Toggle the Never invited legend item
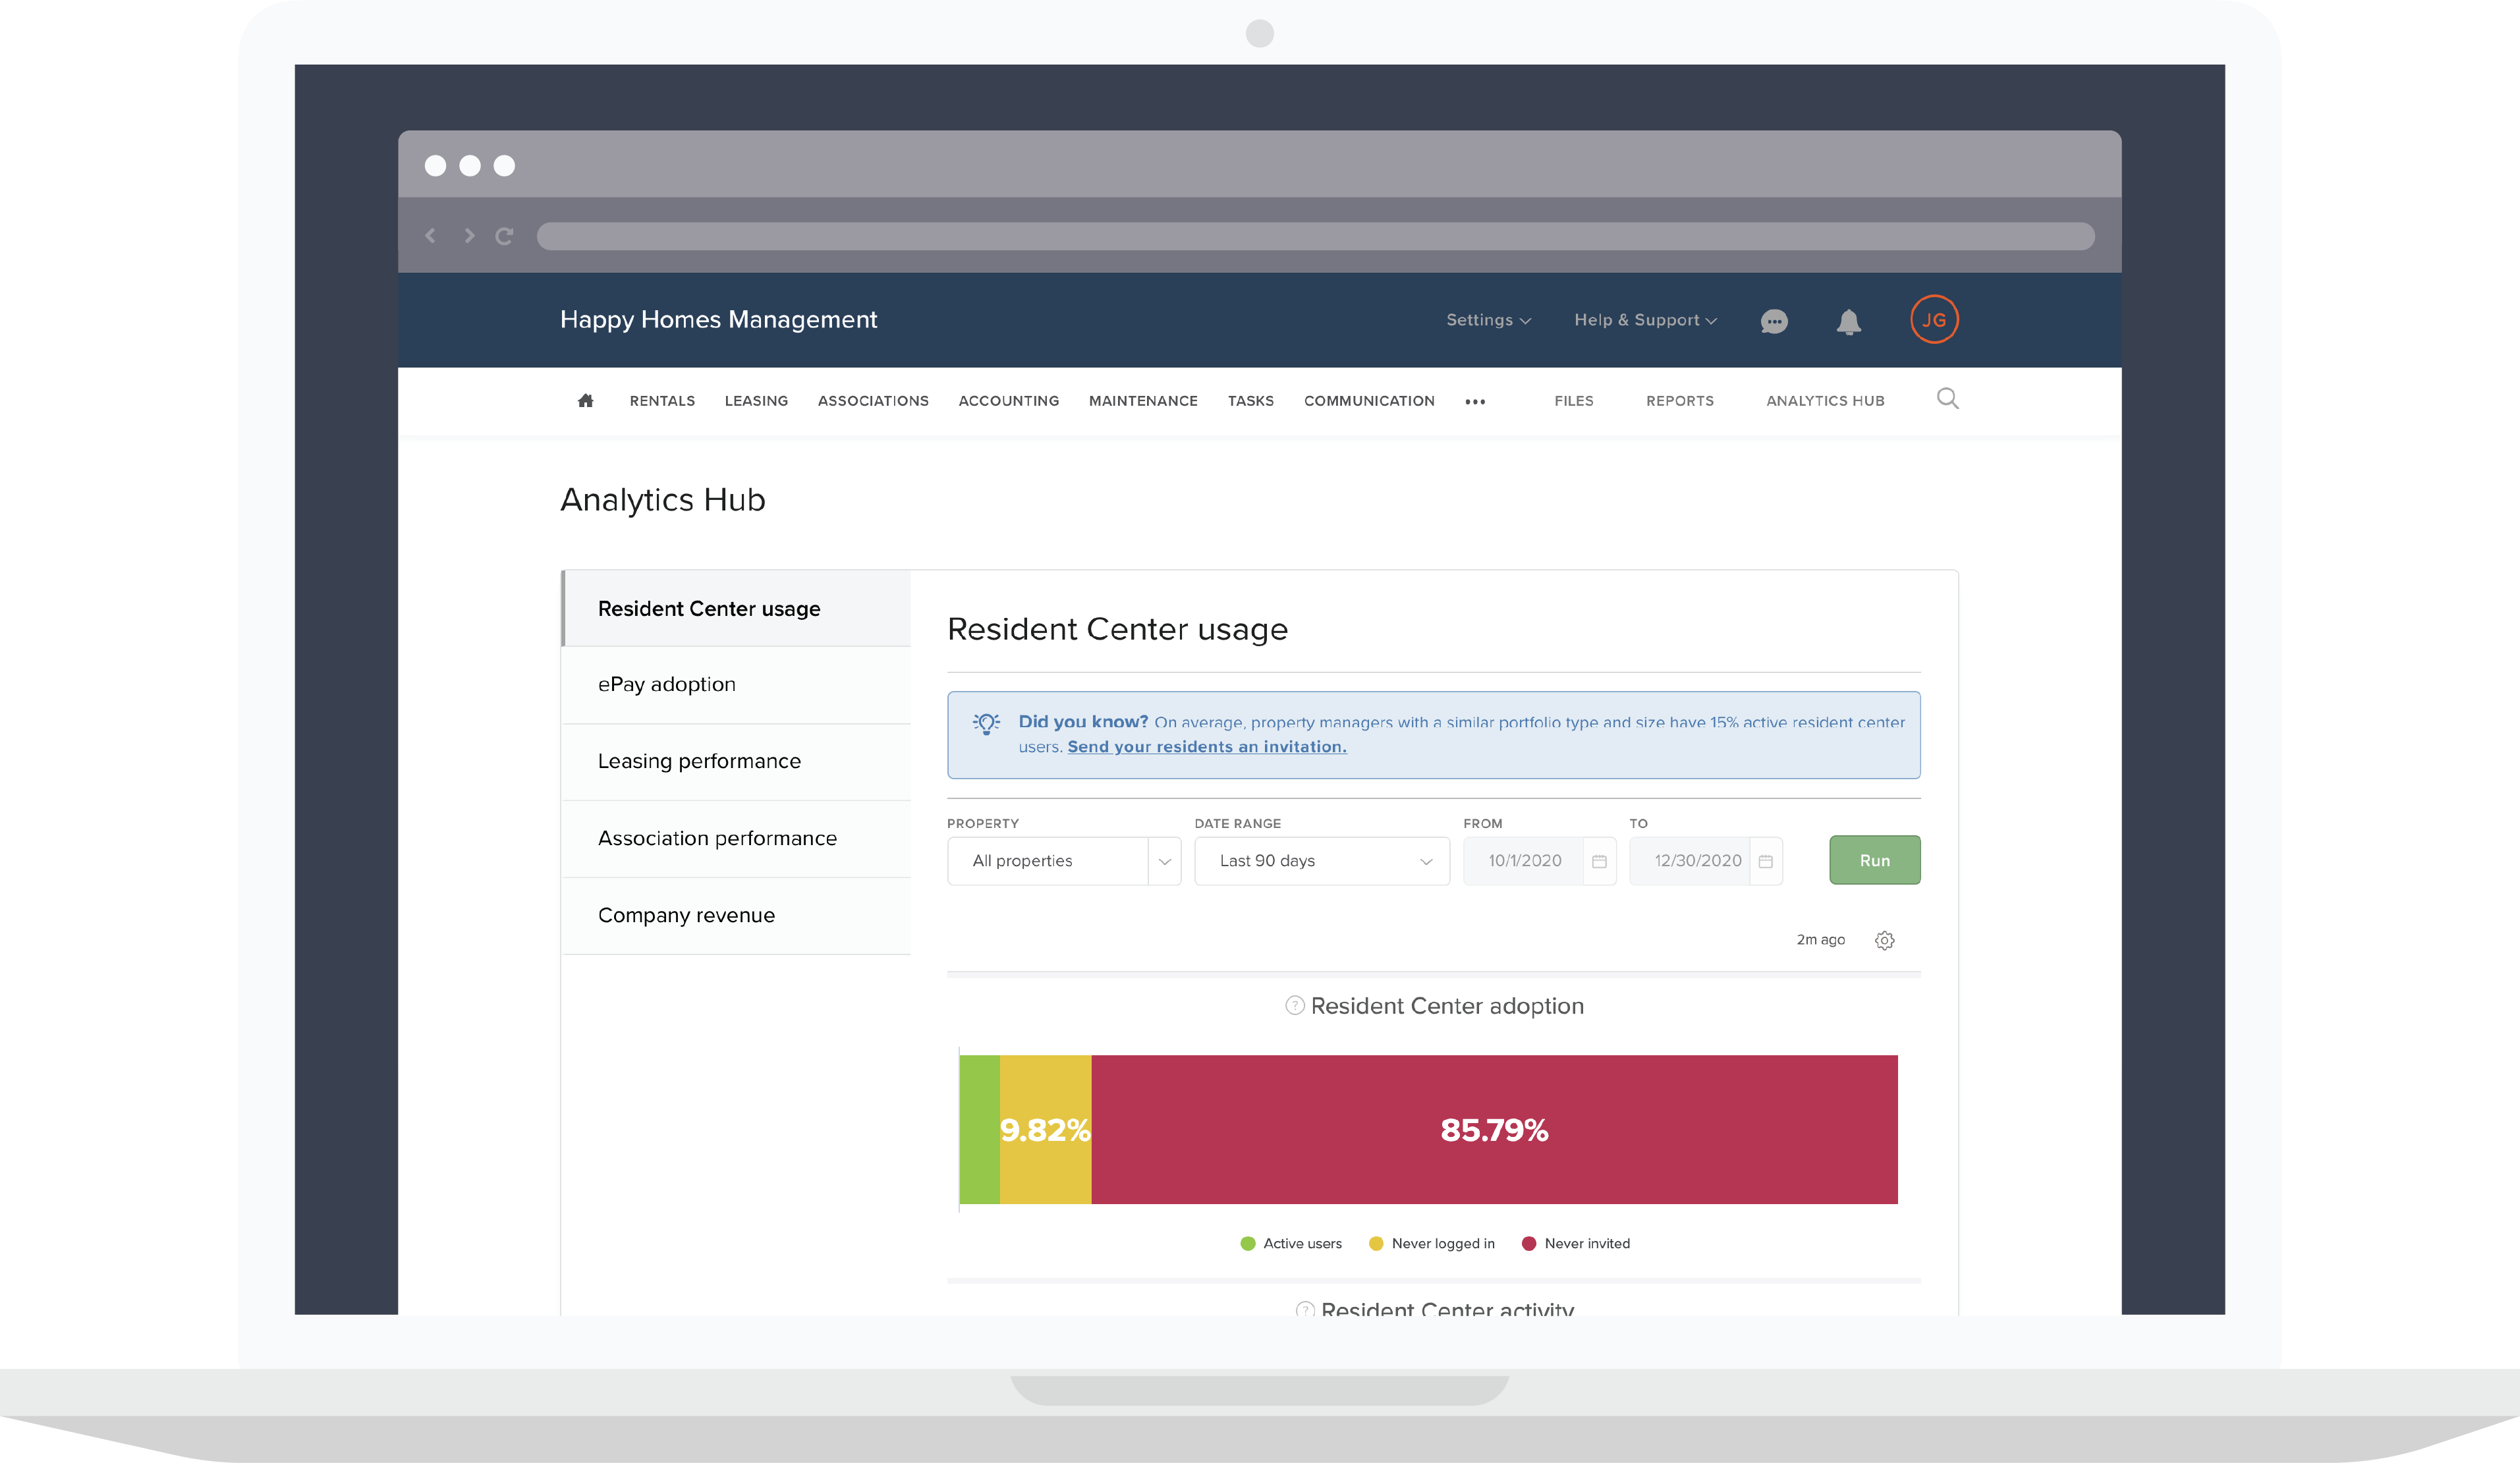 pos(1576,1244)
